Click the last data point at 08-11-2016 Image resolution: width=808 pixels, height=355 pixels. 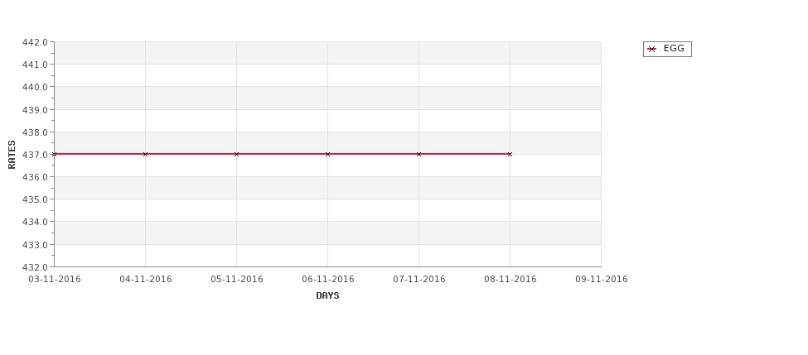tap(510, 154)
